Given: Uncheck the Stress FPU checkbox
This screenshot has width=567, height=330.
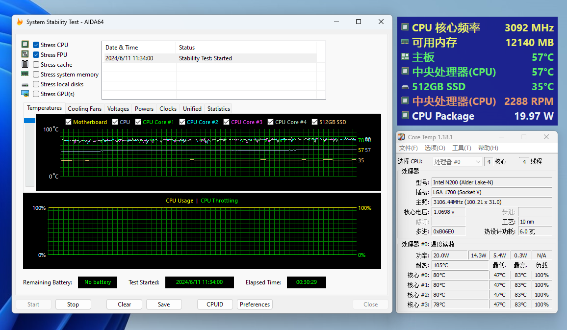Looking at the screenshot, I should tap(36, 54).
